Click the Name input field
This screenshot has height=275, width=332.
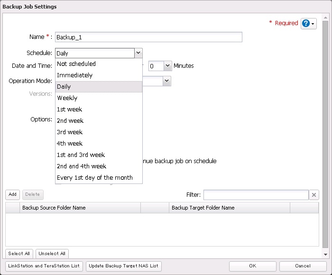click(x=148, y=37)
